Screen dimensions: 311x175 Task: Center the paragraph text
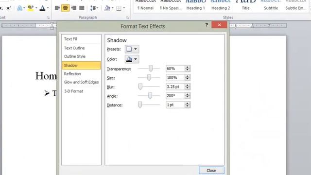(65, 8)
